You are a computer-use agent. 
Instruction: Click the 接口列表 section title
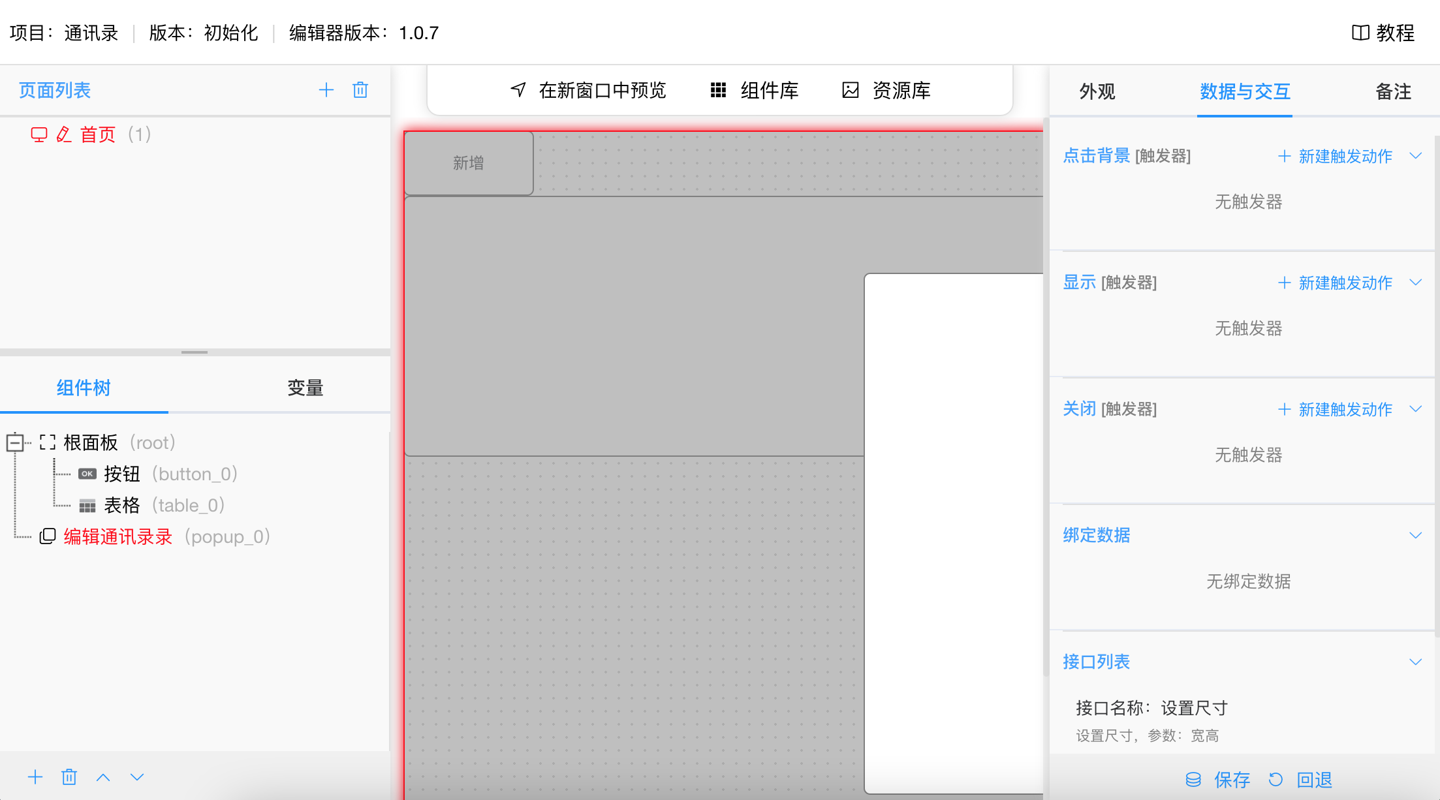tap(1097, 662)
